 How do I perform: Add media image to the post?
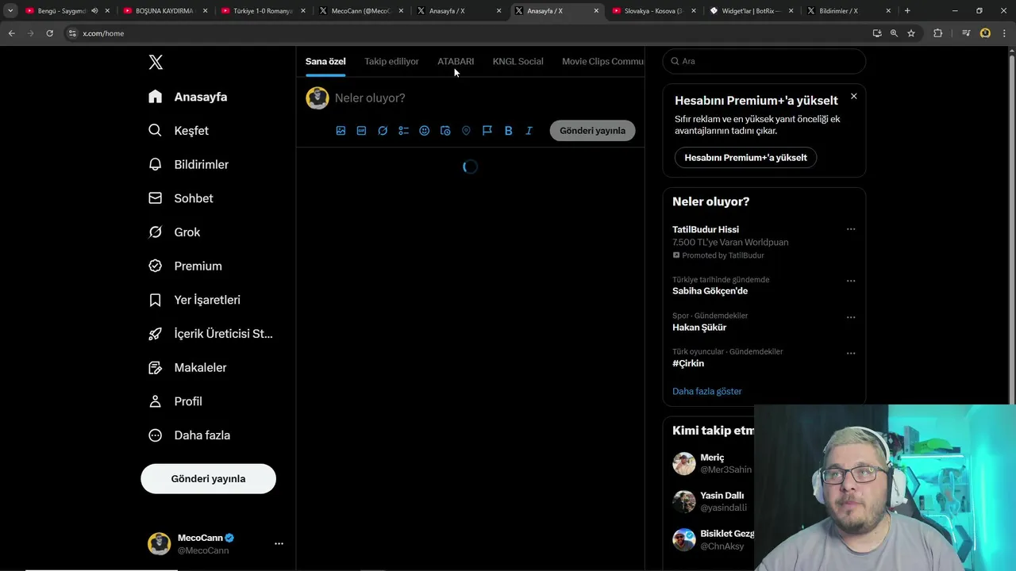tap(341, 131)
